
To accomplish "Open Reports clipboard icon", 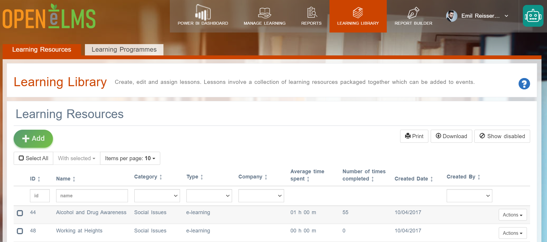I will (312, 12).
